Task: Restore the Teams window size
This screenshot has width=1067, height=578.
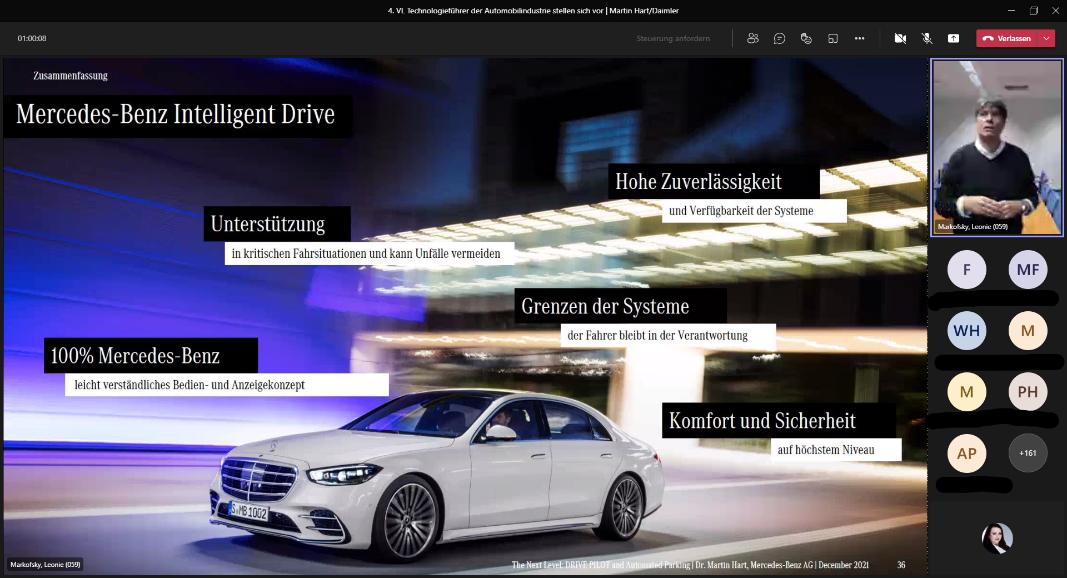Action: point(1034,11)
